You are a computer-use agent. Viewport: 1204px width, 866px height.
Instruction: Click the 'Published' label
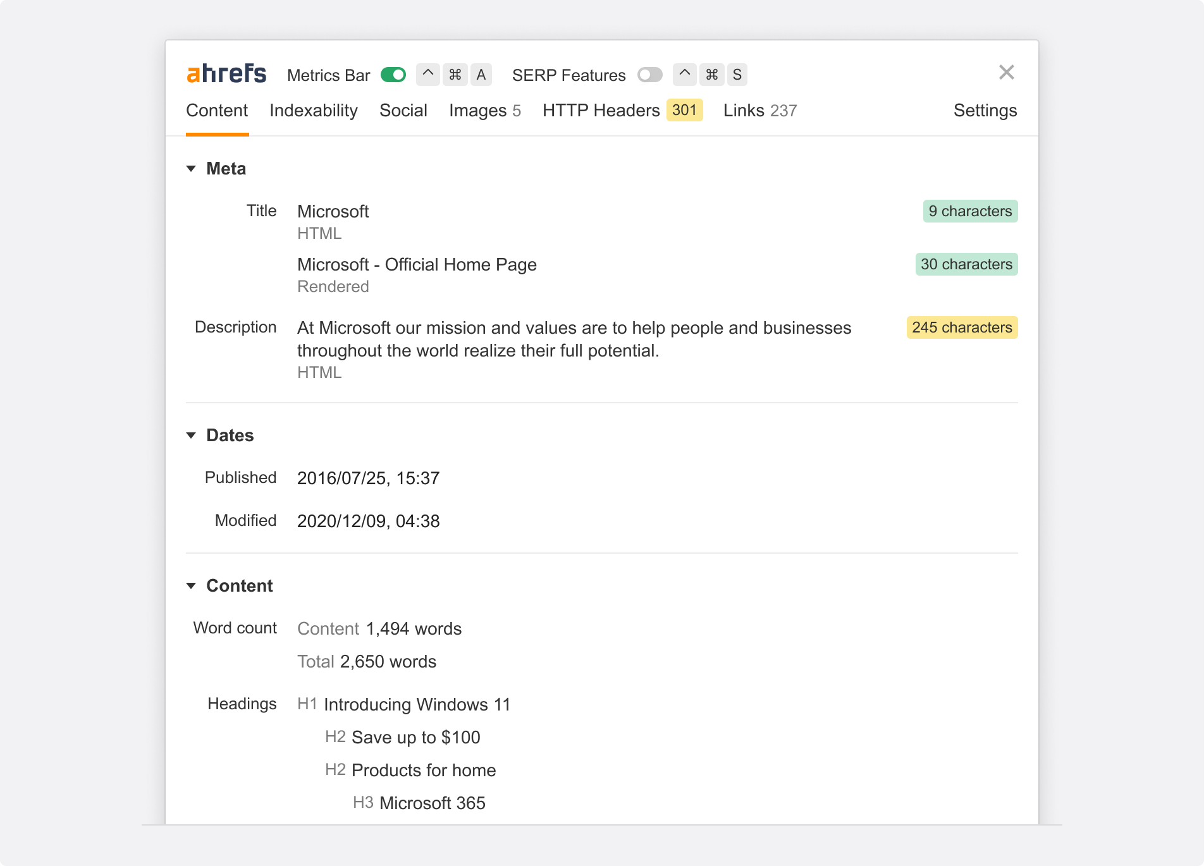tap(241, 478)
